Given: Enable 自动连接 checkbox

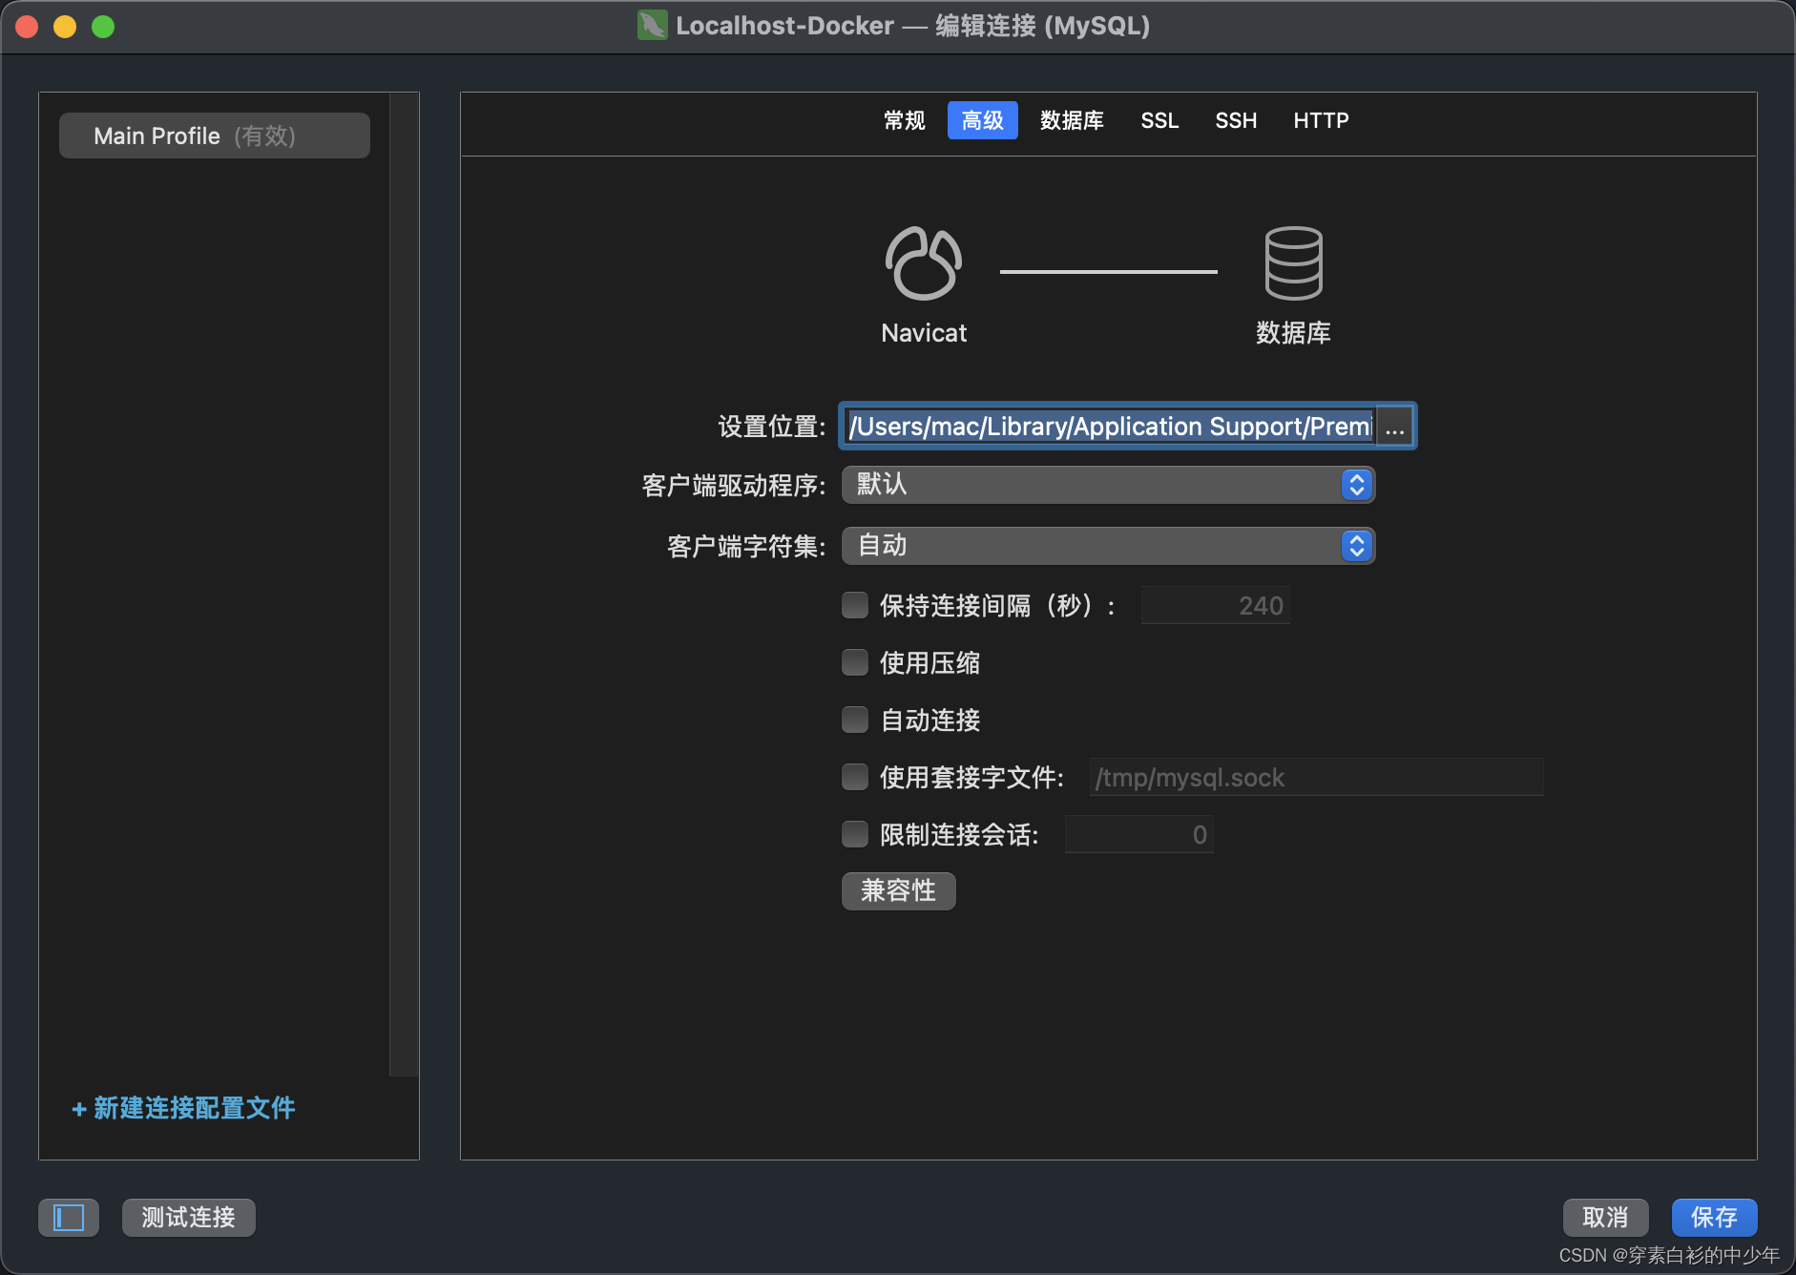Looking at the screenshot, I should (855, 720).
